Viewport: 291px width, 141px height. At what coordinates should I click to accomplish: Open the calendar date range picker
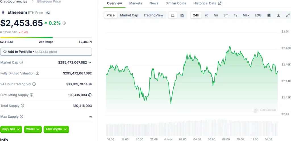pos(269,15)
